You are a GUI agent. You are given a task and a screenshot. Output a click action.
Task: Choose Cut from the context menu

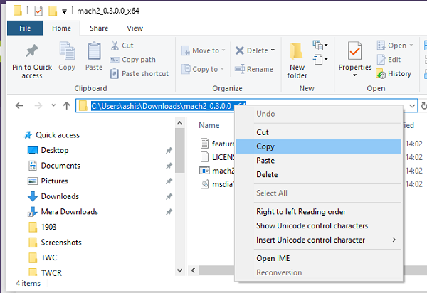pyautogui.click(x=319, y=132)
